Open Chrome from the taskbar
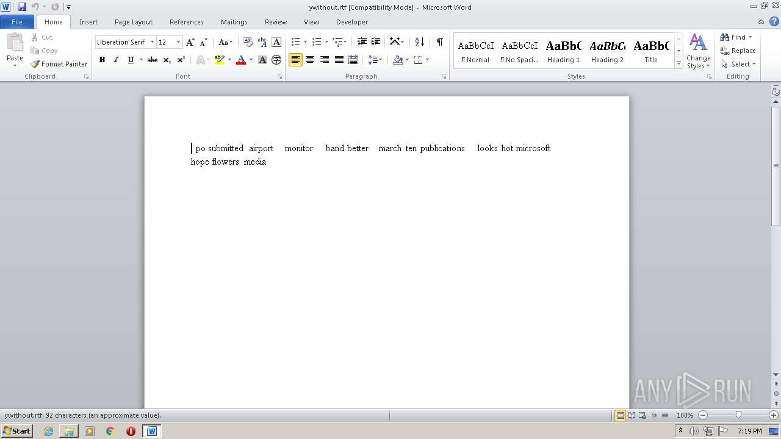781x439 pixels. coord(110,431)
